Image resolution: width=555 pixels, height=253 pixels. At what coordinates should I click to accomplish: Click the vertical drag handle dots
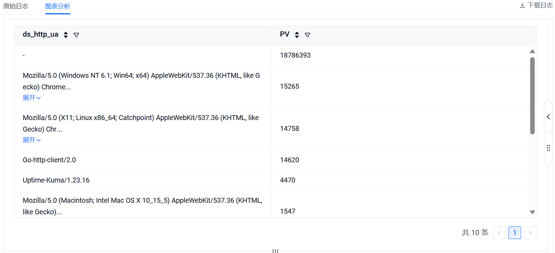pos(548,148)
